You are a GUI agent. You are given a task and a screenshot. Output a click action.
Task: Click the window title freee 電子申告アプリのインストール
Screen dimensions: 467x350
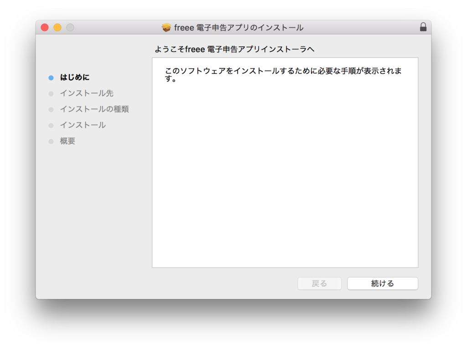(239, 28)
